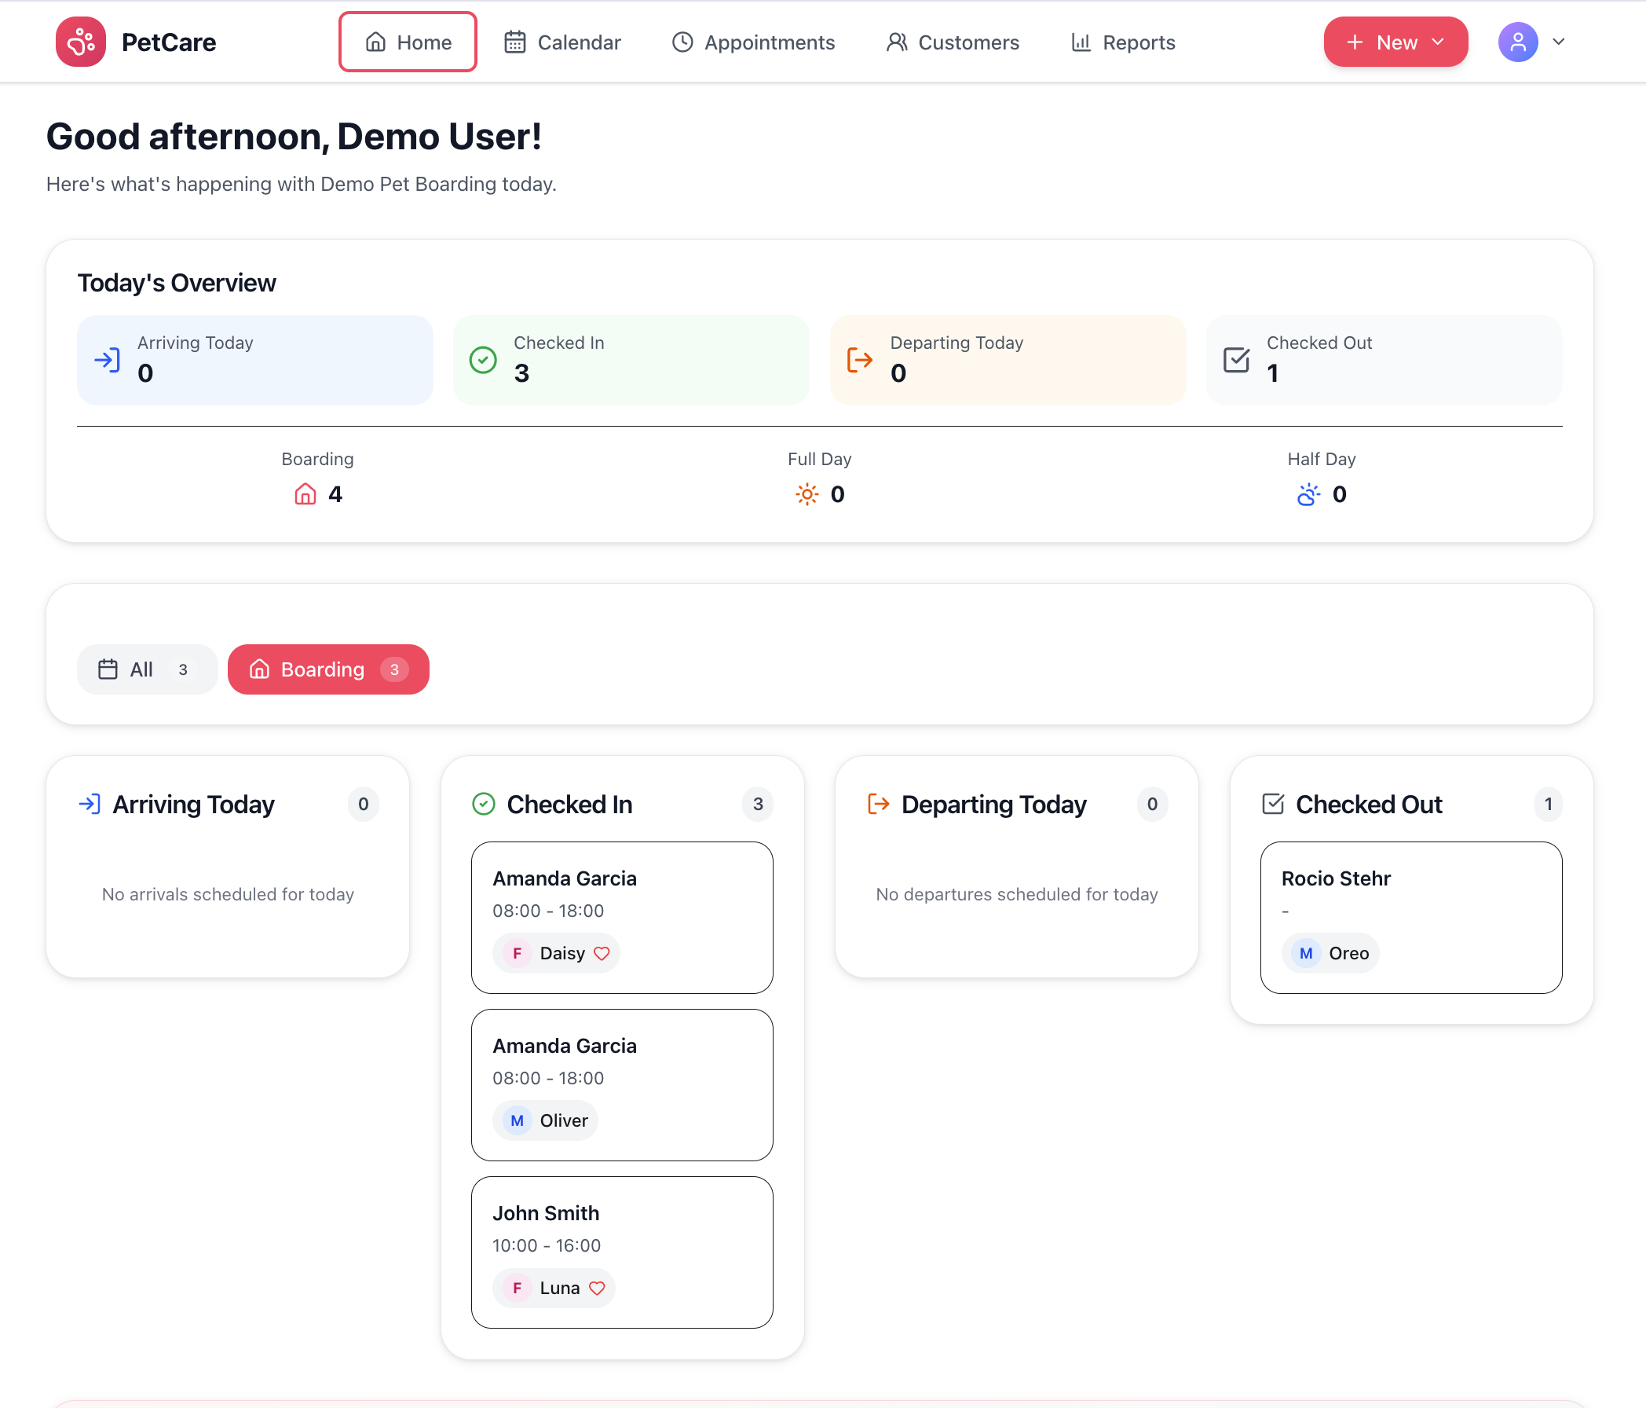Open the New button dropdown chevron
This screenshot has height=1408, width=1646.
[x=1439, y=42]
